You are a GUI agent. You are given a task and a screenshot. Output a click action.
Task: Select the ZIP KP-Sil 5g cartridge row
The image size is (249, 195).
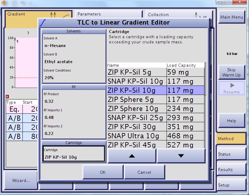pyautogui.click(x=156, y=72)
